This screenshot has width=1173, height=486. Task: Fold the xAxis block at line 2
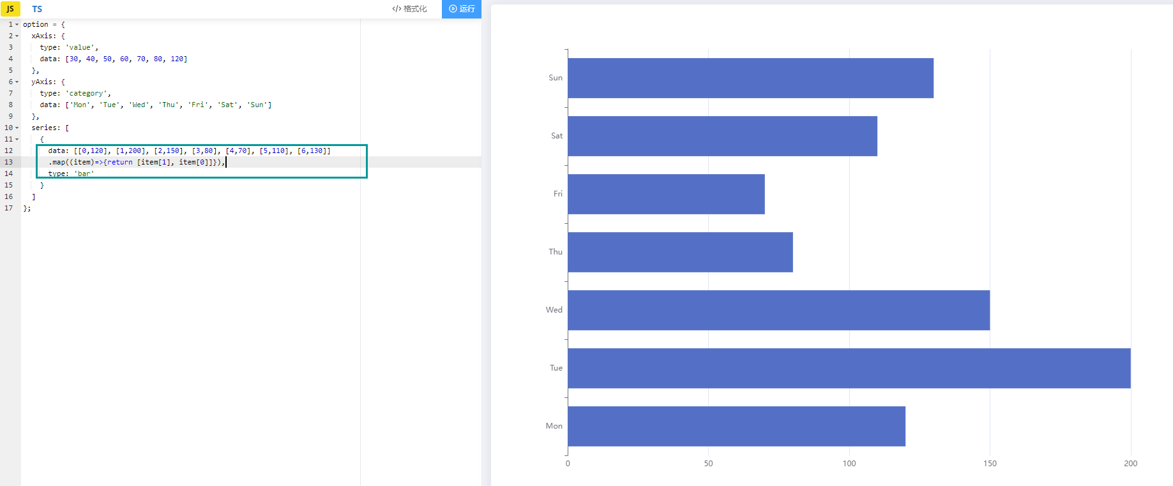click(x=17, y=36)
